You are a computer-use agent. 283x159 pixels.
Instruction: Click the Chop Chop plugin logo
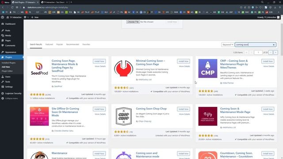coord(124,116)
